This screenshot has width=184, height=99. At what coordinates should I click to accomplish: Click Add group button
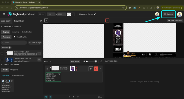point(75,61)
